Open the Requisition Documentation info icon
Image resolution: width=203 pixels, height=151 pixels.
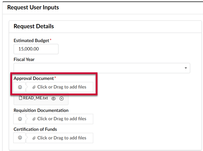[20, 119]
